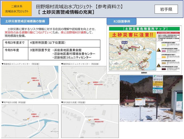Click text 3箇所設置予定
184x139 pixels.
point(40,50)
